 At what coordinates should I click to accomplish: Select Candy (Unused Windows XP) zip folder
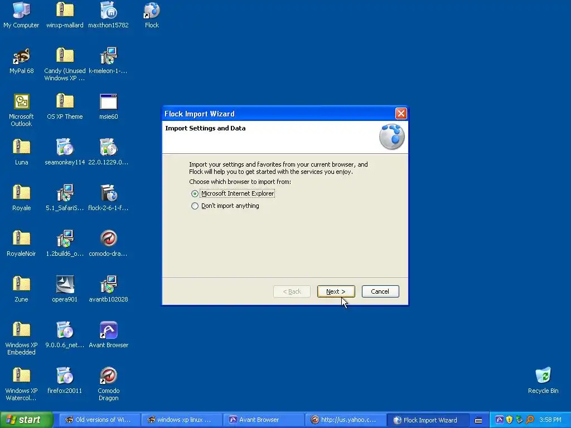coord(65,65)
